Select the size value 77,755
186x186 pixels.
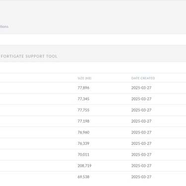pos(83,110)
